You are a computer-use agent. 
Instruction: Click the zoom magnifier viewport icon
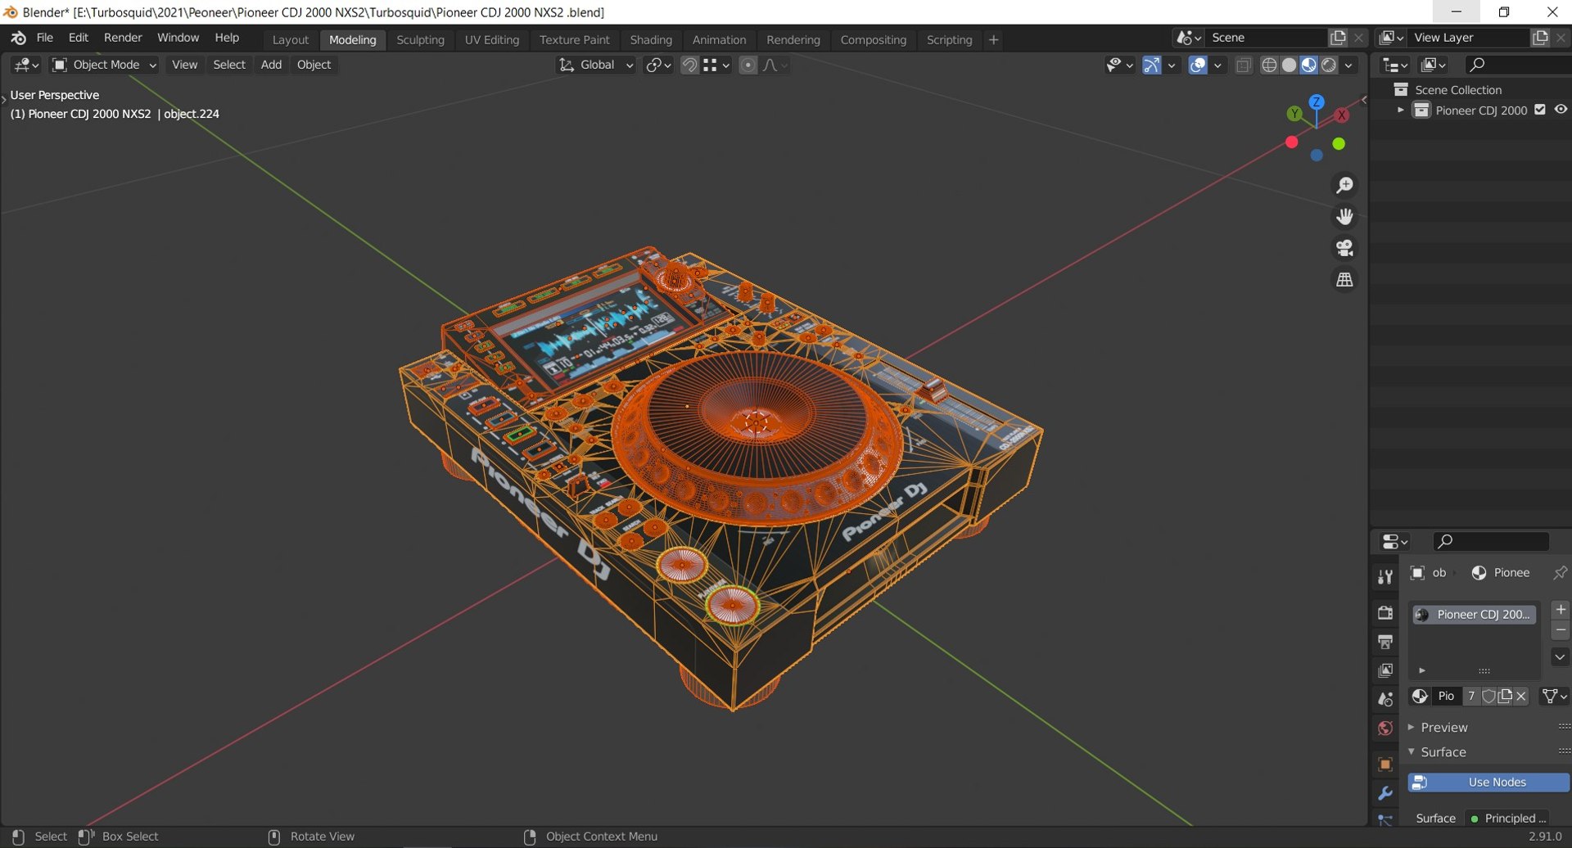1344,186
